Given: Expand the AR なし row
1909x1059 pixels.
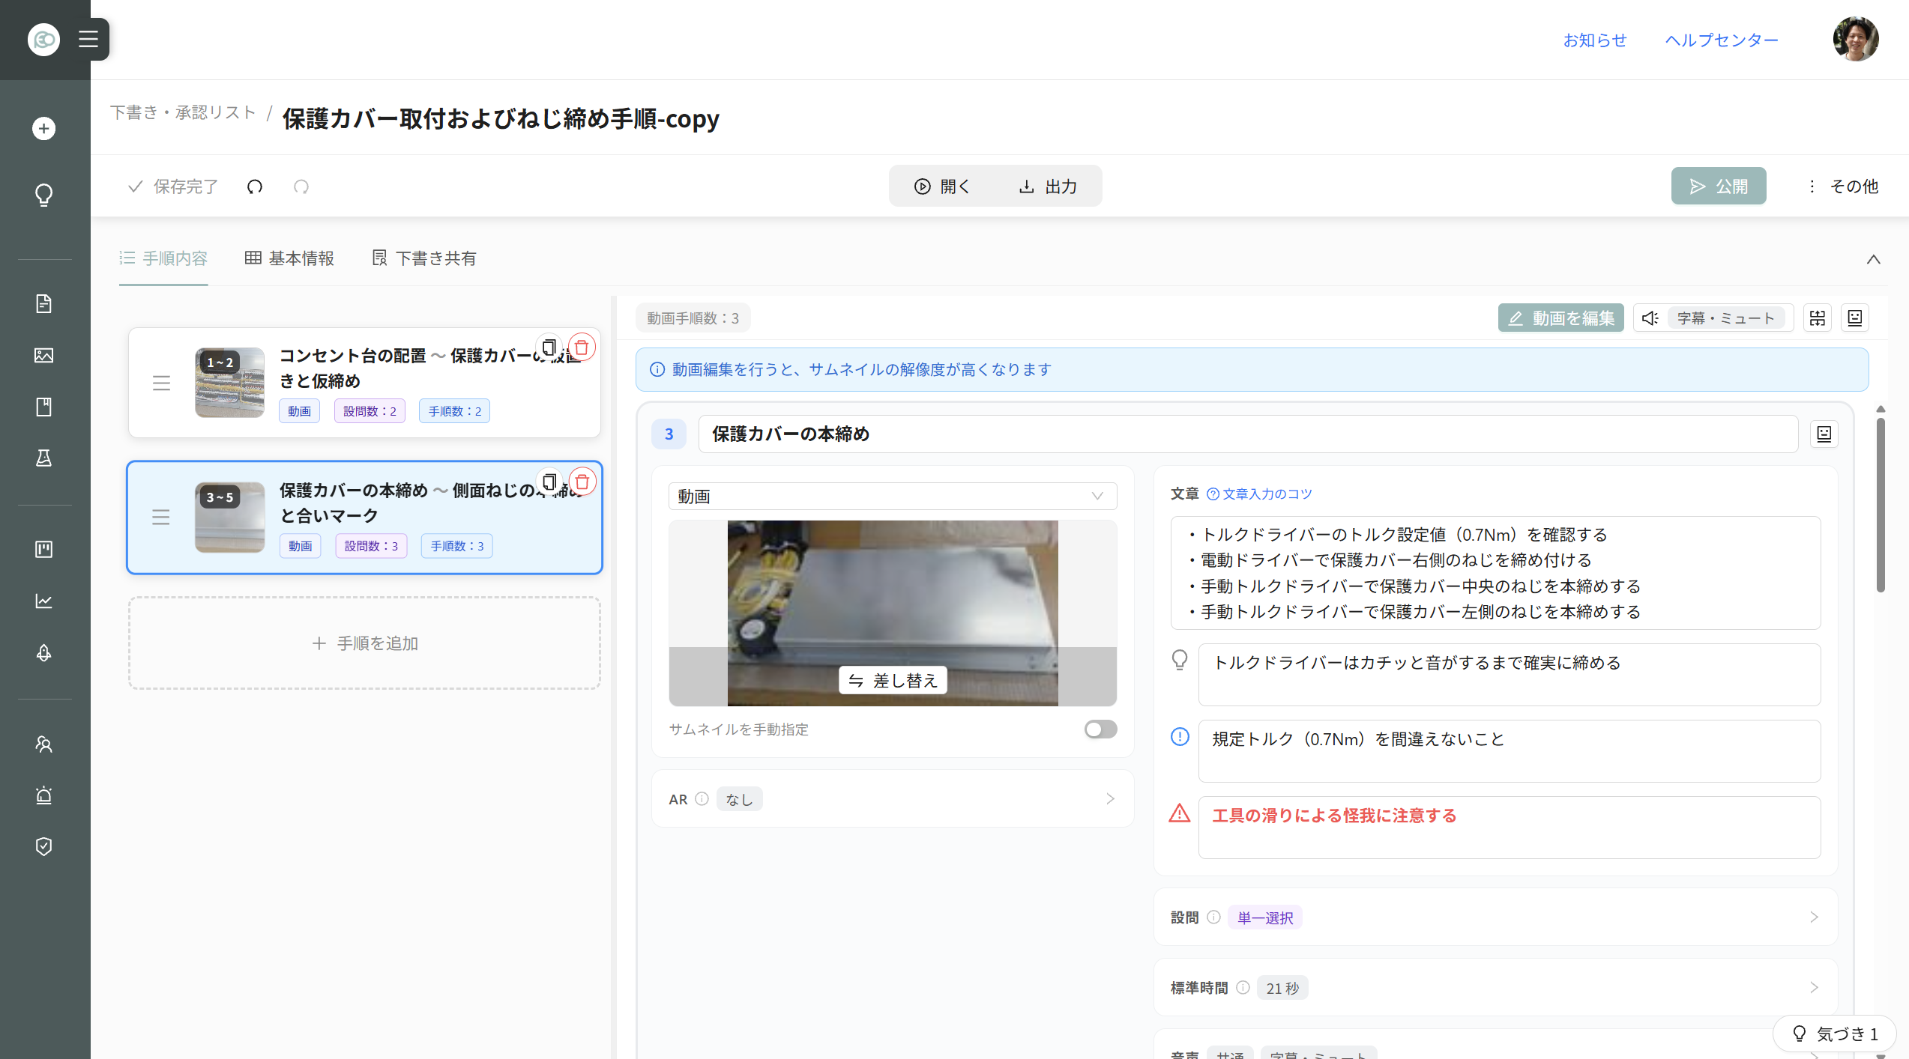Looking at the screenshot, I should (893, 799).
